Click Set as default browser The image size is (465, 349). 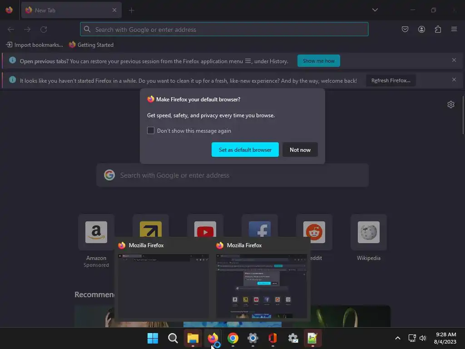(245, 150)
